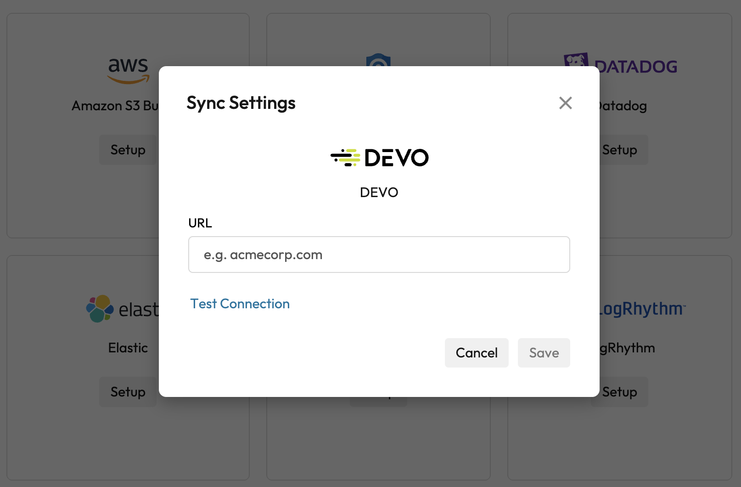
Task: Click the URL field label
Action: point(200,223)
